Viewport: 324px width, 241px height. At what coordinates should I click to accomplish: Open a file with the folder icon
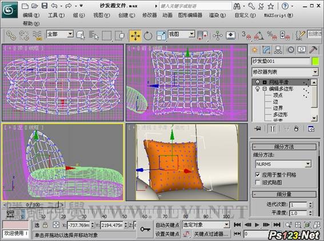point(34,6)
